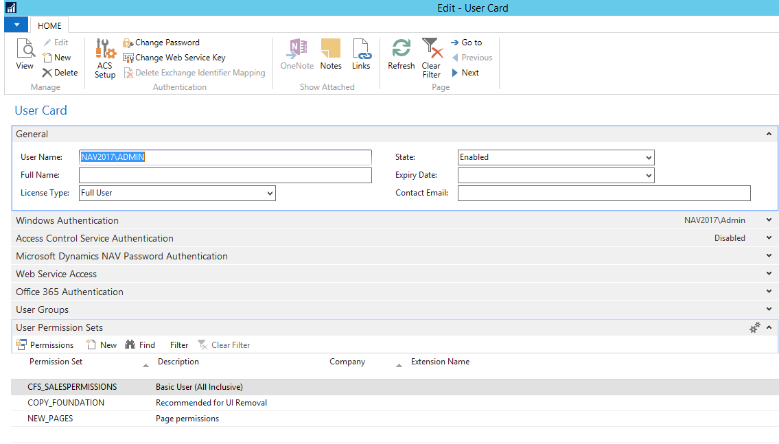Click the Permissions button in User Permission Sets

point(45,345)
